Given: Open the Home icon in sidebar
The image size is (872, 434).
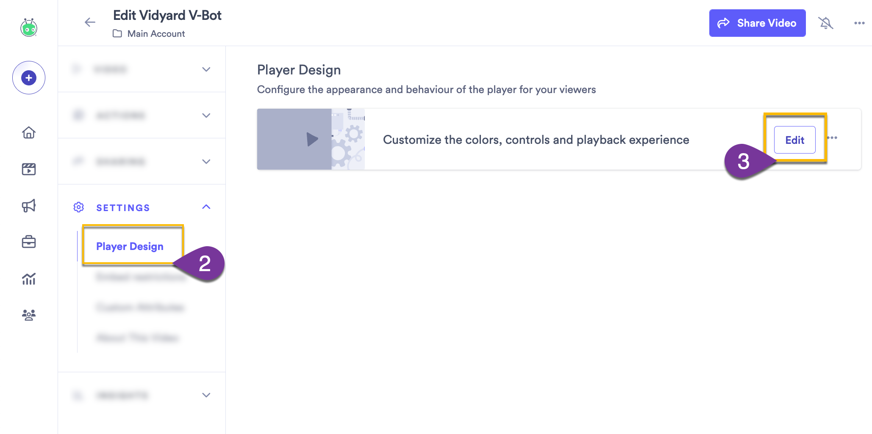Looking at the screenshot, I should tap(29, 133).
